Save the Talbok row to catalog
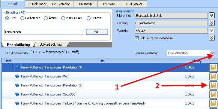 click(213, 103)
